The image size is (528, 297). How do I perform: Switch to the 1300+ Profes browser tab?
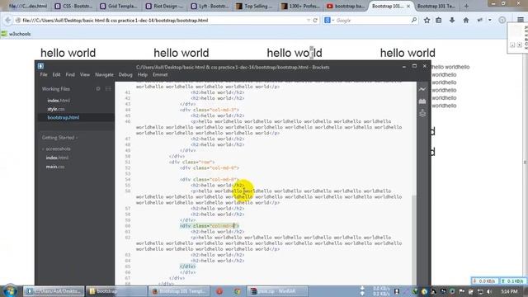coord(300,6)
